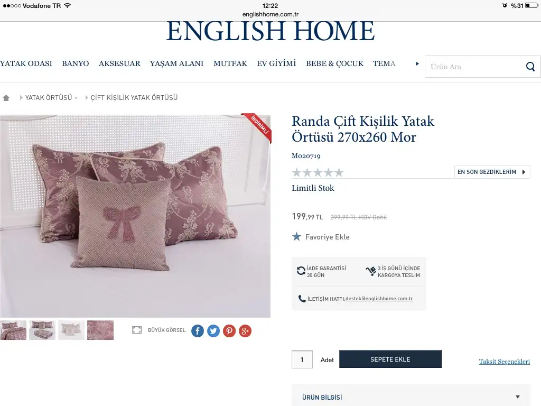Select the fourth product thumbnail
Screen dimensions: 541x406
click(x=100, y=330)
